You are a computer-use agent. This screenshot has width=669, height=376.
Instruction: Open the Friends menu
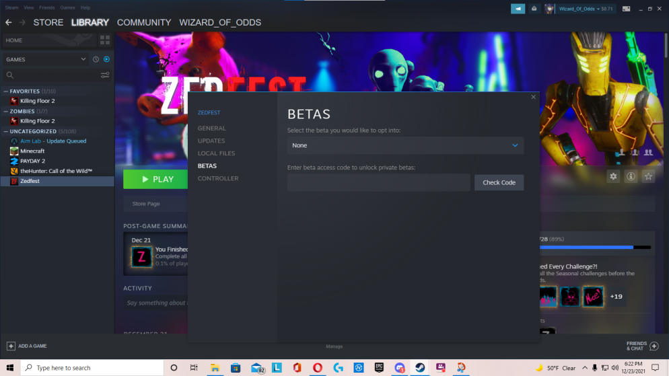pos(47,7)
